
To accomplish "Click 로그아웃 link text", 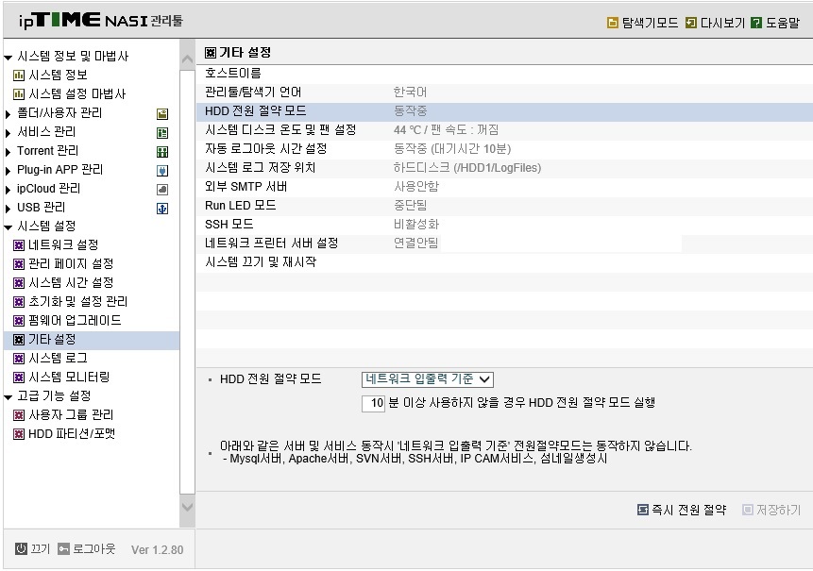I will click(x=93, y=548).
